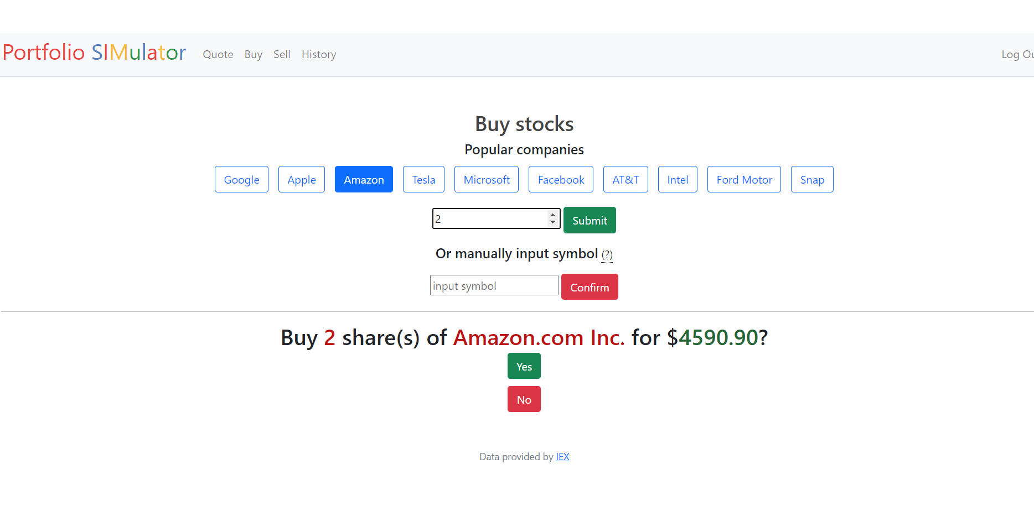Confirm purchase with Yes button
Viewport: 1034px width, 511px height.
524,366
